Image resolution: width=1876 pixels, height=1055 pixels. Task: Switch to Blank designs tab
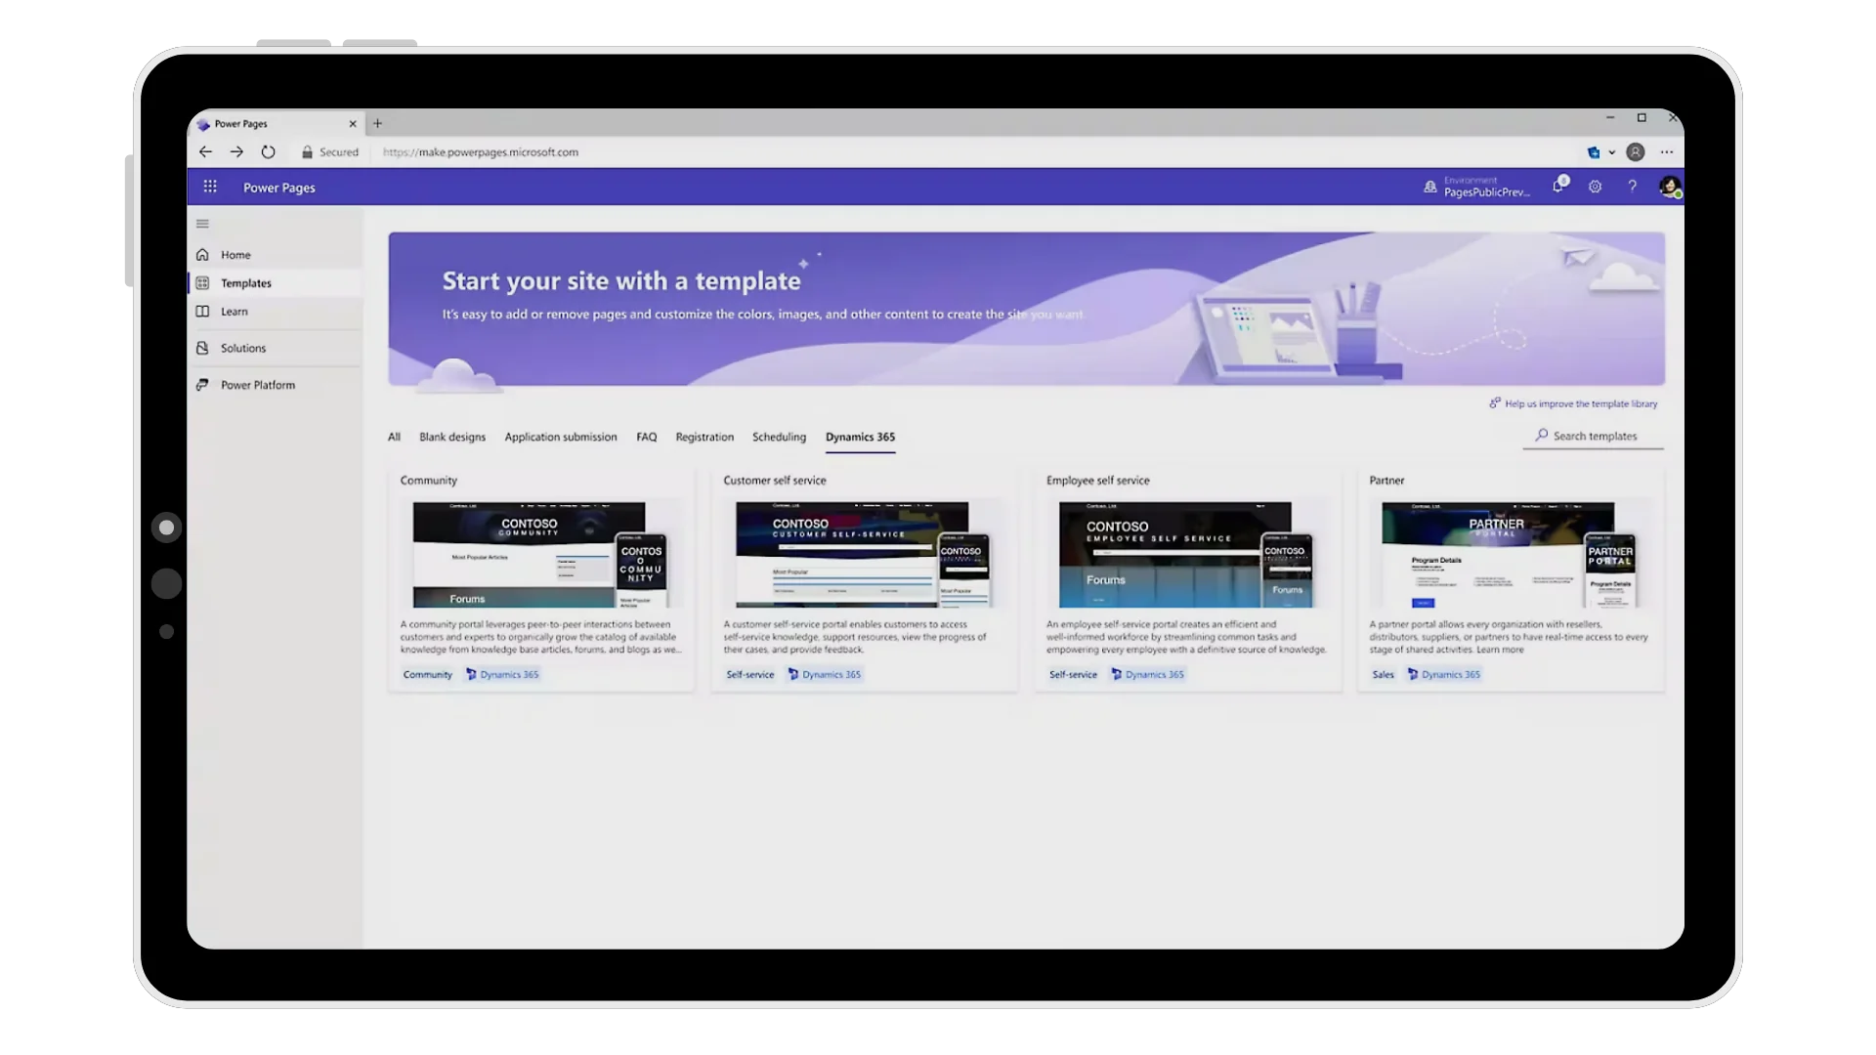point(452,437)
